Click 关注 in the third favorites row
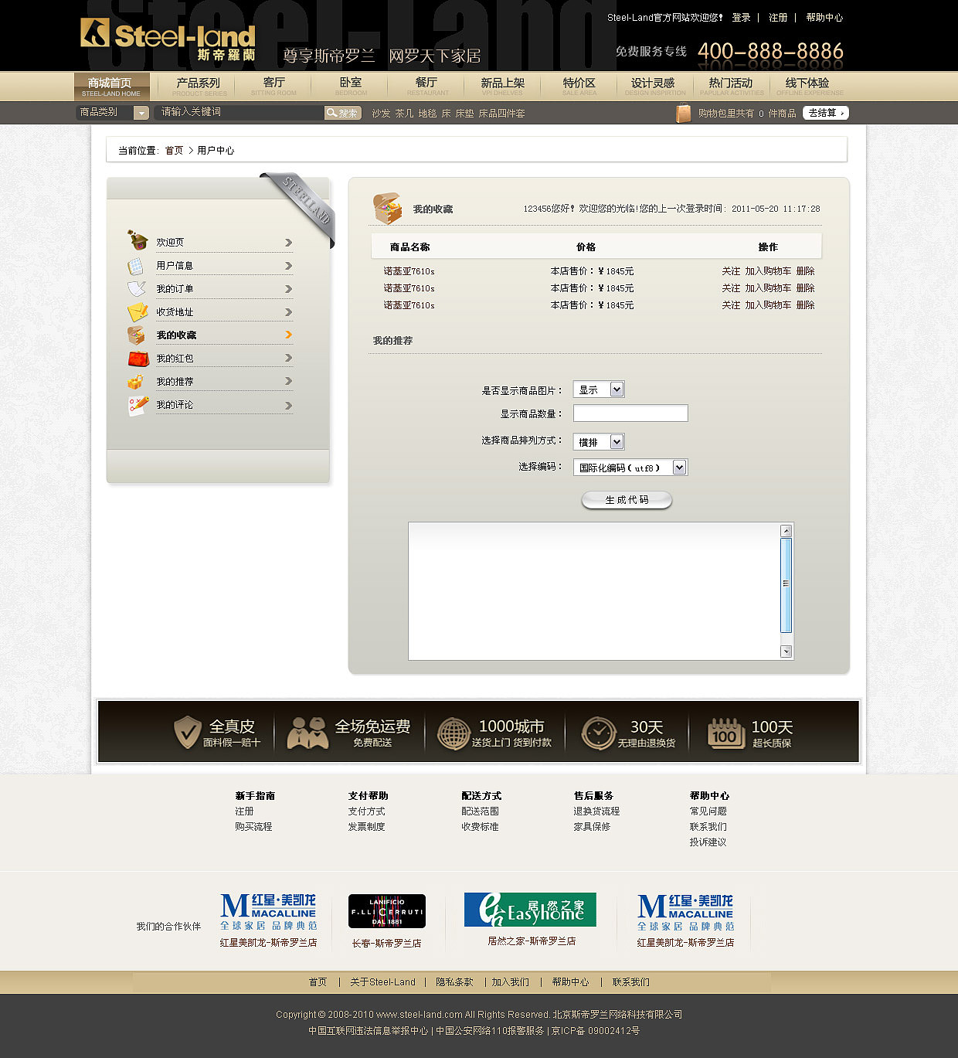 point(731,305)
